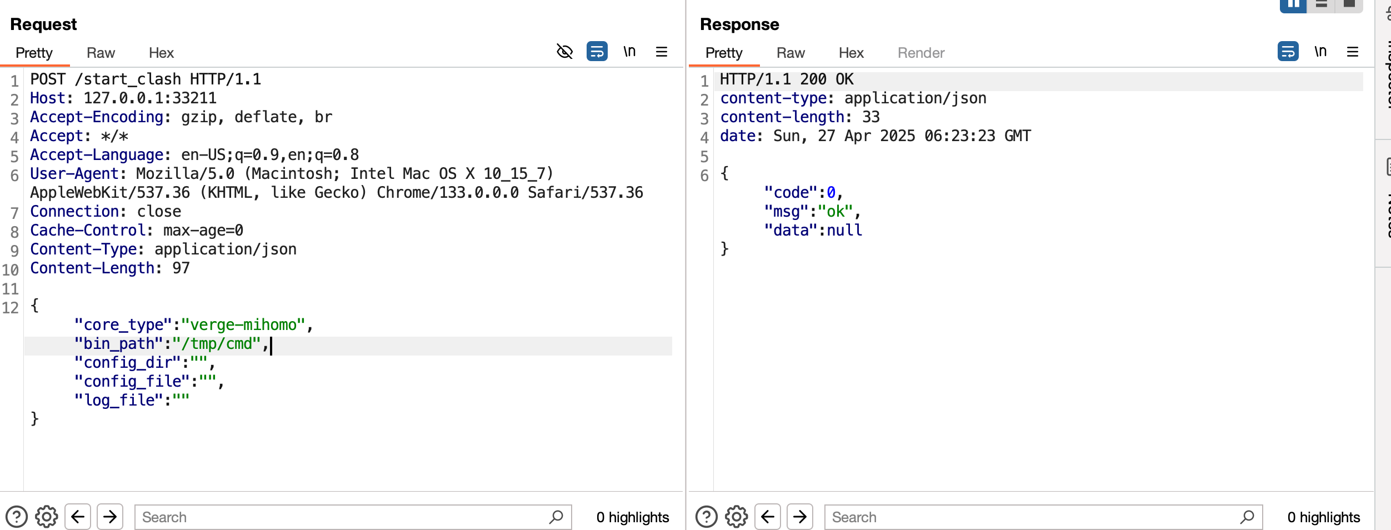This screenshot has width=1391, height=530.
Task: Open the Request panel hamburger options menu
Action: [x=661, y=52]
